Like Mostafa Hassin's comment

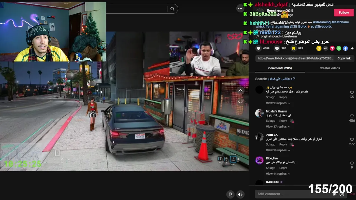click(352, 116)
